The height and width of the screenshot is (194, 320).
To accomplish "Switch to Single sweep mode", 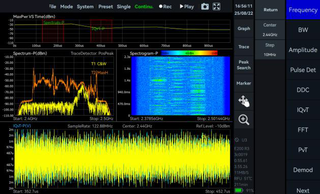I will click(124, 7).
